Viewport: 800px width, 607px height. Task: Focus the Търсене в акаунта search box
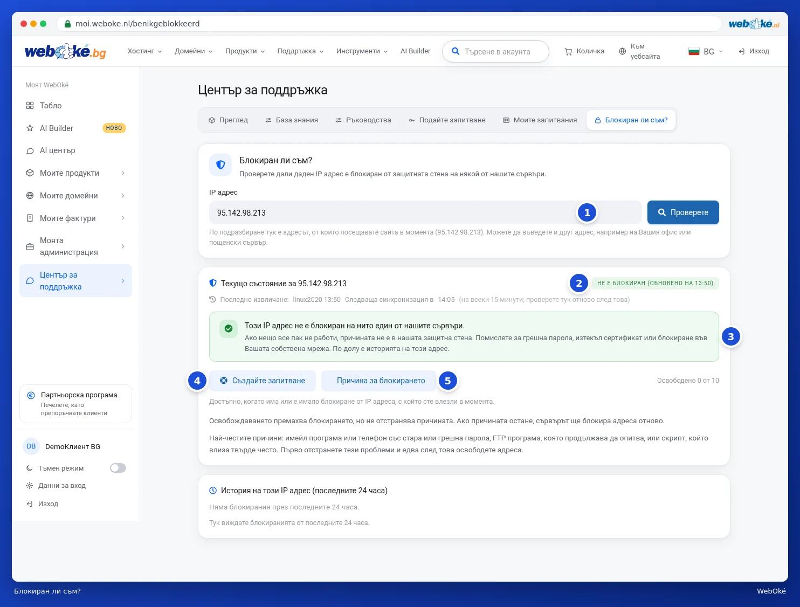tap(495, 52)
